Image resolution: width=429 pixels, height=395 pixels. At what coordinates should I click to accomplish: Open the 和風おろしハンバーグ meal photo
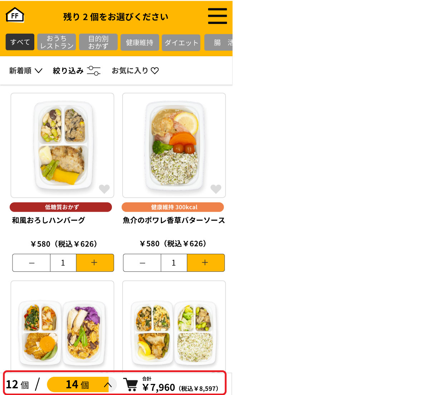click(x=63, y=145)
